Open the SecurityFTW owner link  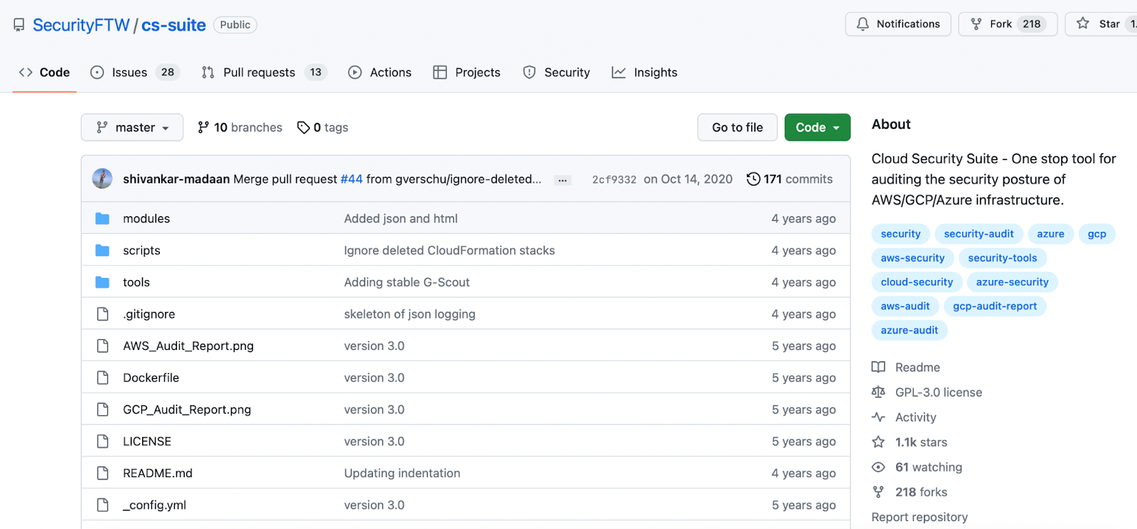point(81,25)
